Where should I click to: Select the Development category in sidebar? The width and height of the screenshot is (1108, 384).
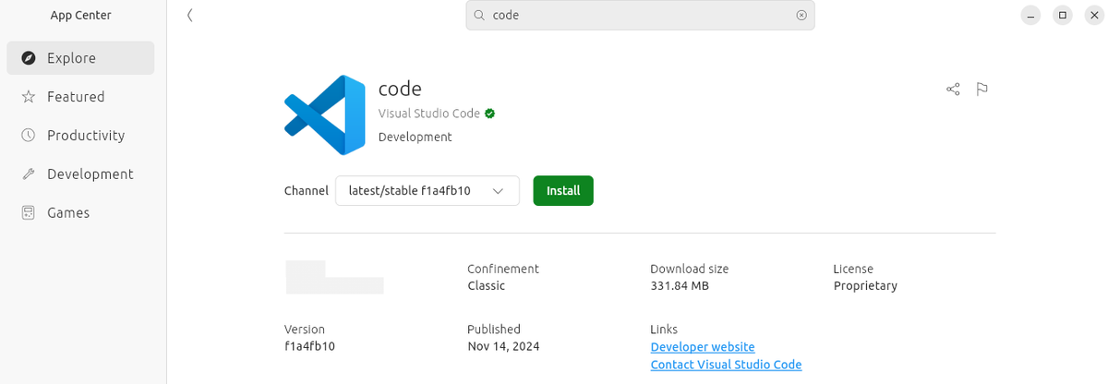[90, 174]
